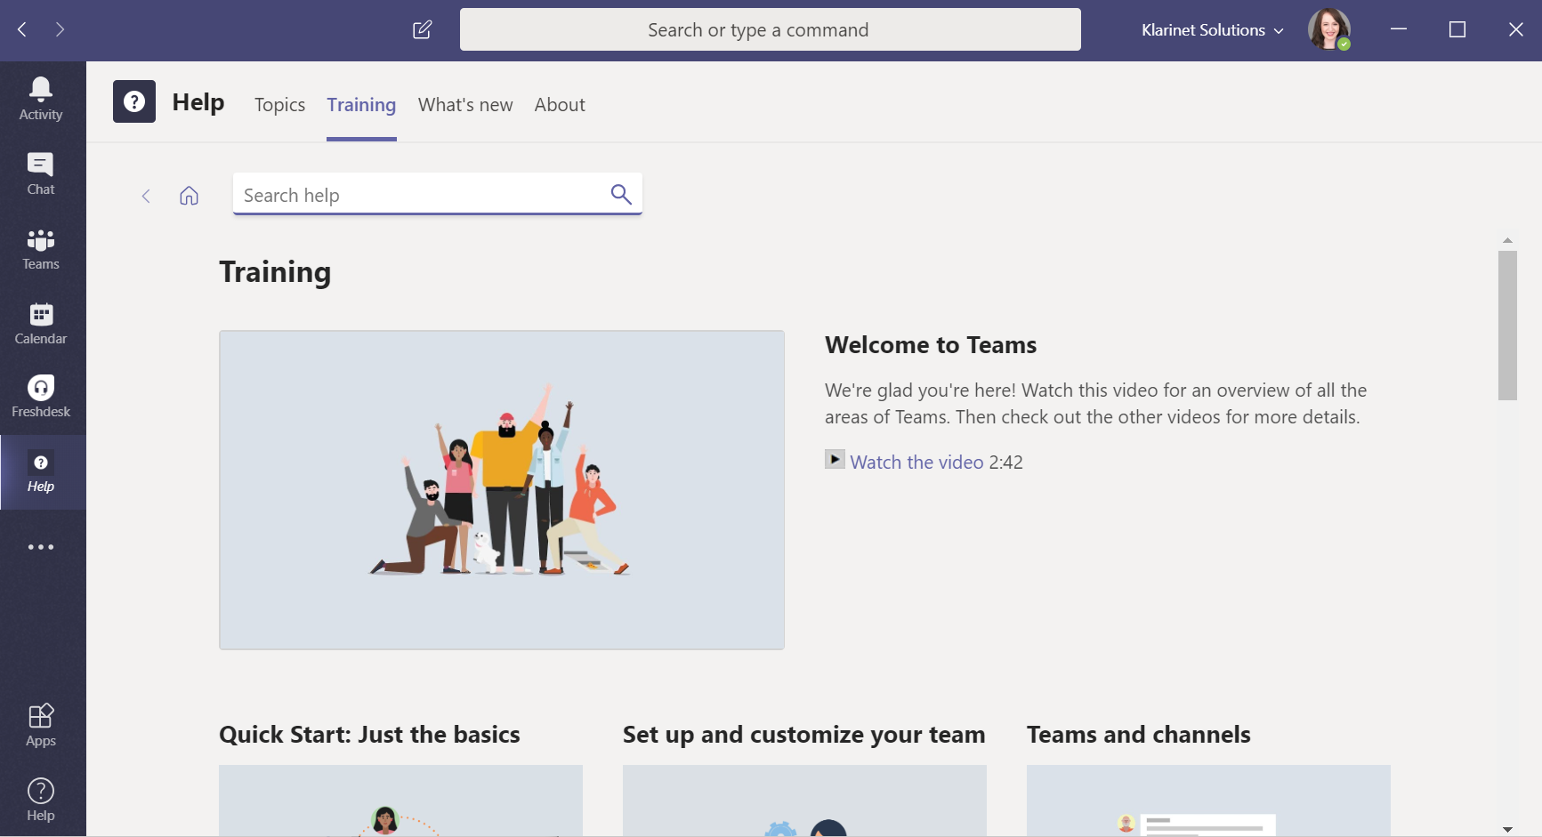Click the Quick Start: Just the basics heading
Image resolution: width=1542 pixels, height=837 pixels.
click(369, 735)
